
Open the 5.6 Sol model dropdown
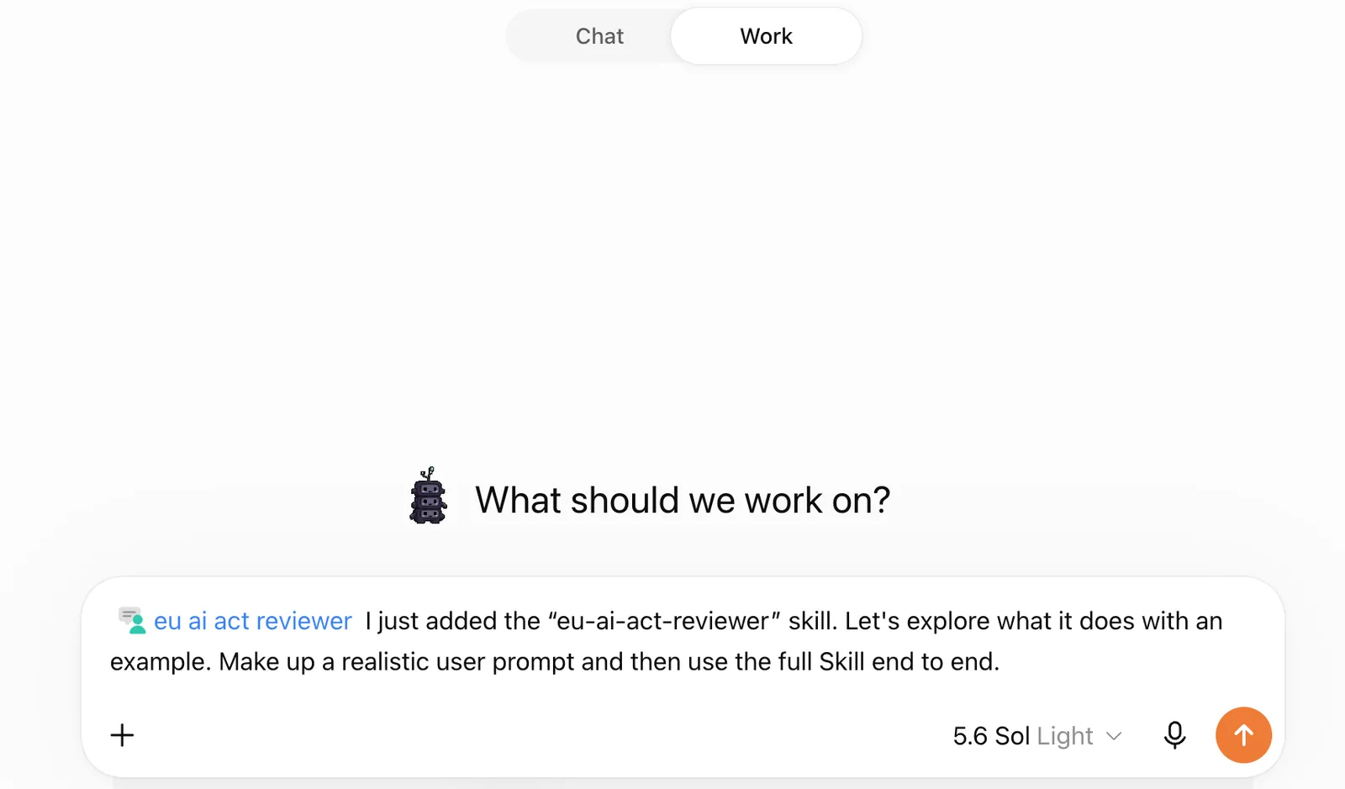[1037, 736]
